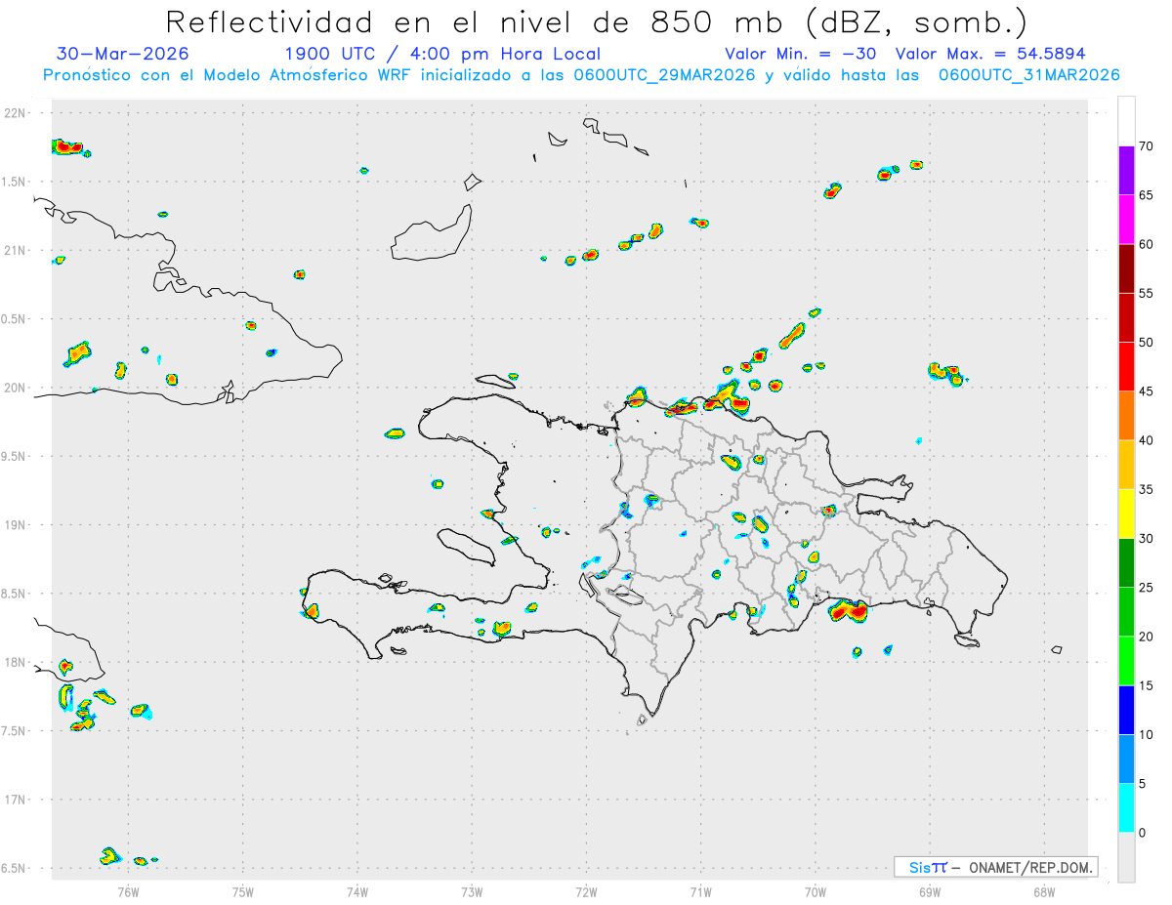Click the dark green 25-30 dBZ band
The width and height of the screenshot is (1172, 905).
coord(1126,563)
